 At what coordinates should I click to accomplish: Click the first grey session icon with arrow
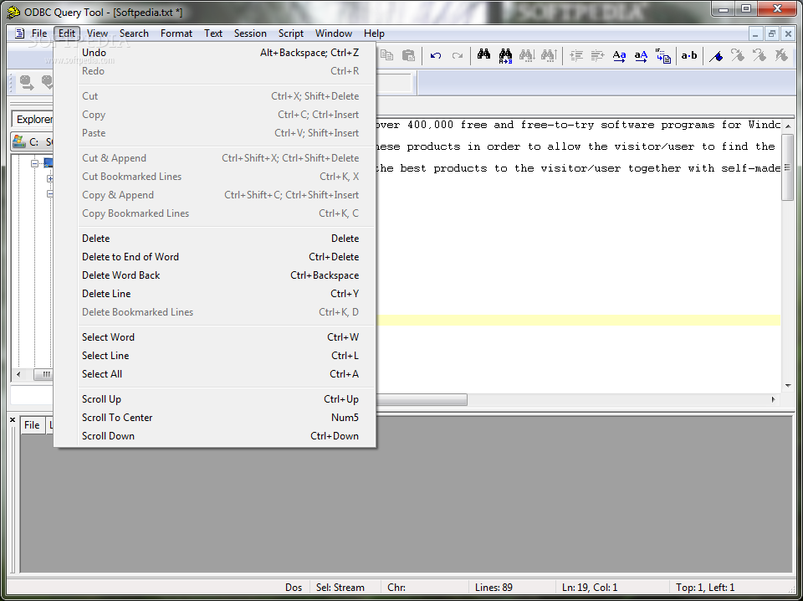27,83
